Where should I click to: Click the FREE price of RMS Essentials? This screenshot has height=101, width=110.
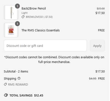(101, 30)
